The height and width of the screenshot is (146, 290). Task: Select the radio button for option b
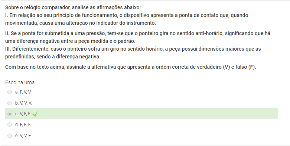point(10,103)
